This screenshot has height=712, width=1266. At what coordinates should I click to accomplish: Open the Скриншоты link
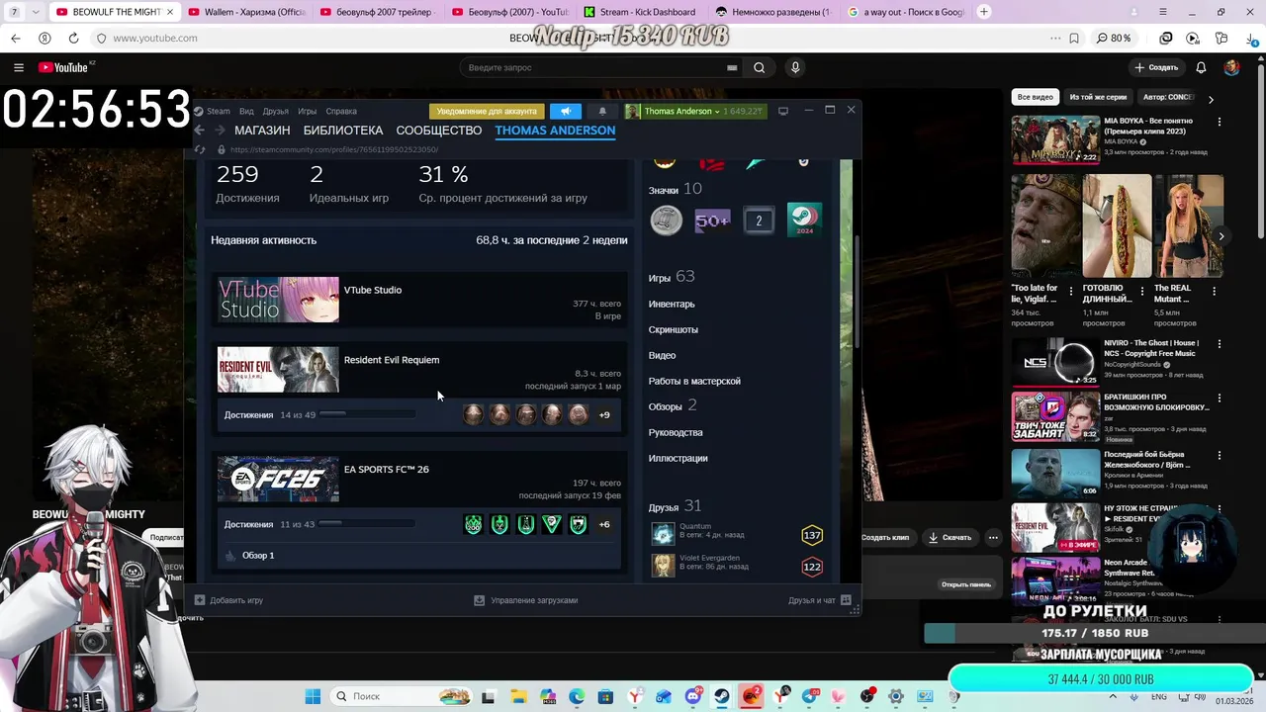click(x=674, y=330)
